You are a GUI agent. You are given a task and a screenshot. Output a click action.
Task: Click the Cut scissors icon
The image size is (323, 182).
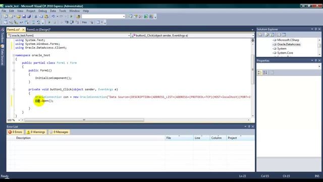pos(36,17)
